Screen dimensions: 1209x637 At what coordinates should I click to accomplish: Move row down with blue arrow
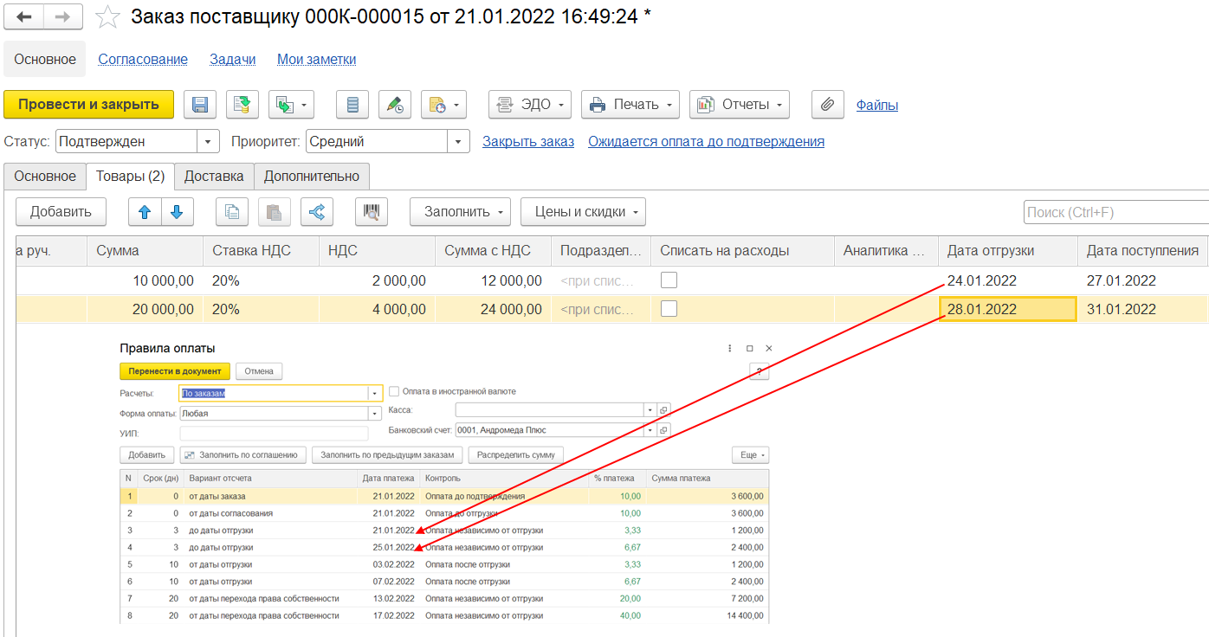pyautogui.click(x=177, y=212)
